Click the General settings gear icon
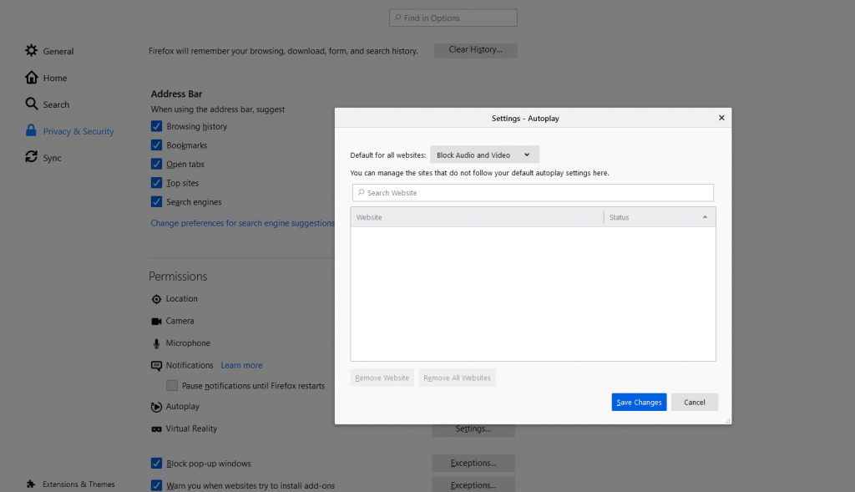Screen dimensions: 855x492 pyautogui.click(x=31, y=51)
